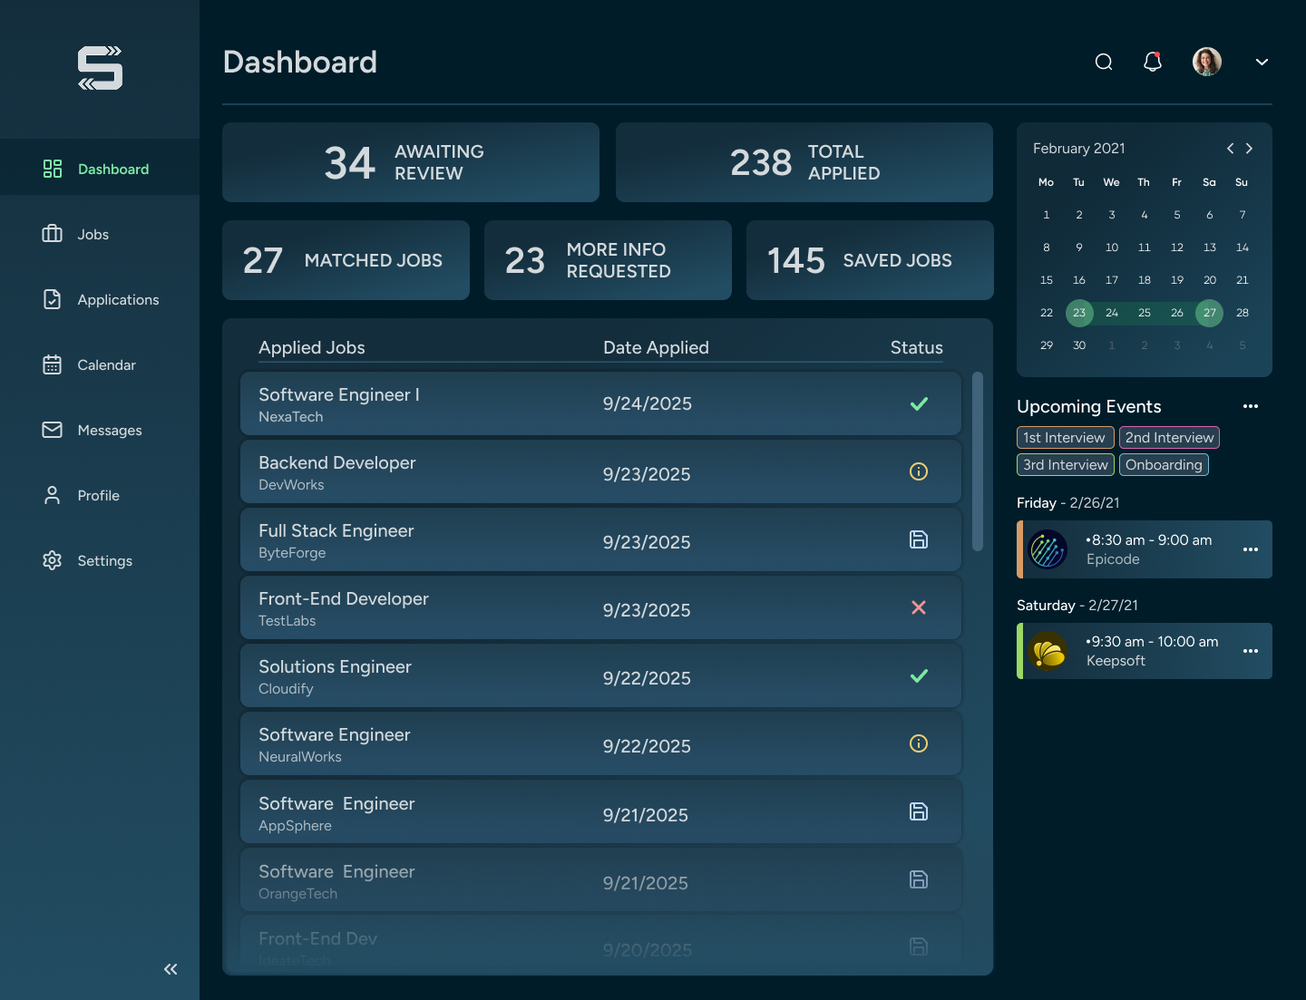Click the Matched Jobs stat card
Screen dimensions: 1306x1000
[346, 260]
